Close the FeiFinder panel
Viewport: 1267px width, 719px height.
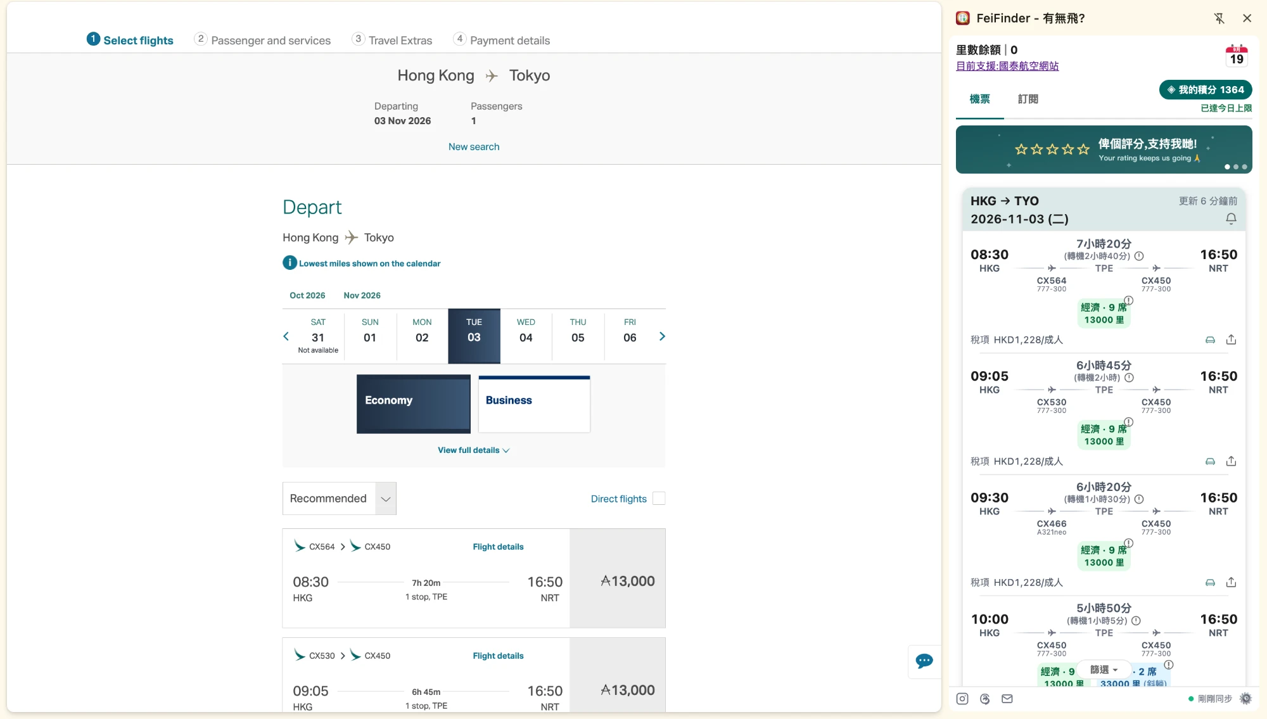1247,18
